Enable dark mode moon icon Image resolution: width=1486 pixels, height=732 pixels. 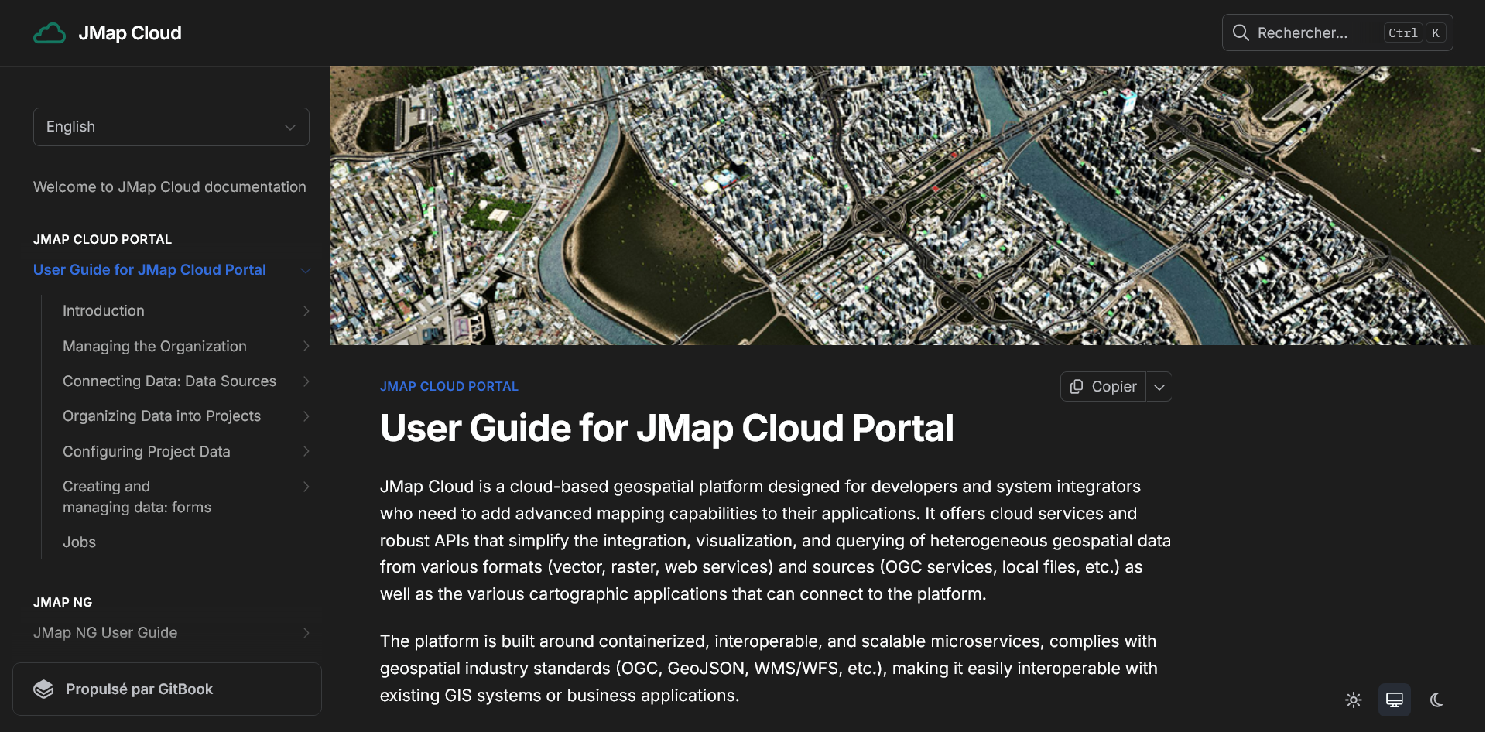pyautogui.click(x=1436, y=700)
